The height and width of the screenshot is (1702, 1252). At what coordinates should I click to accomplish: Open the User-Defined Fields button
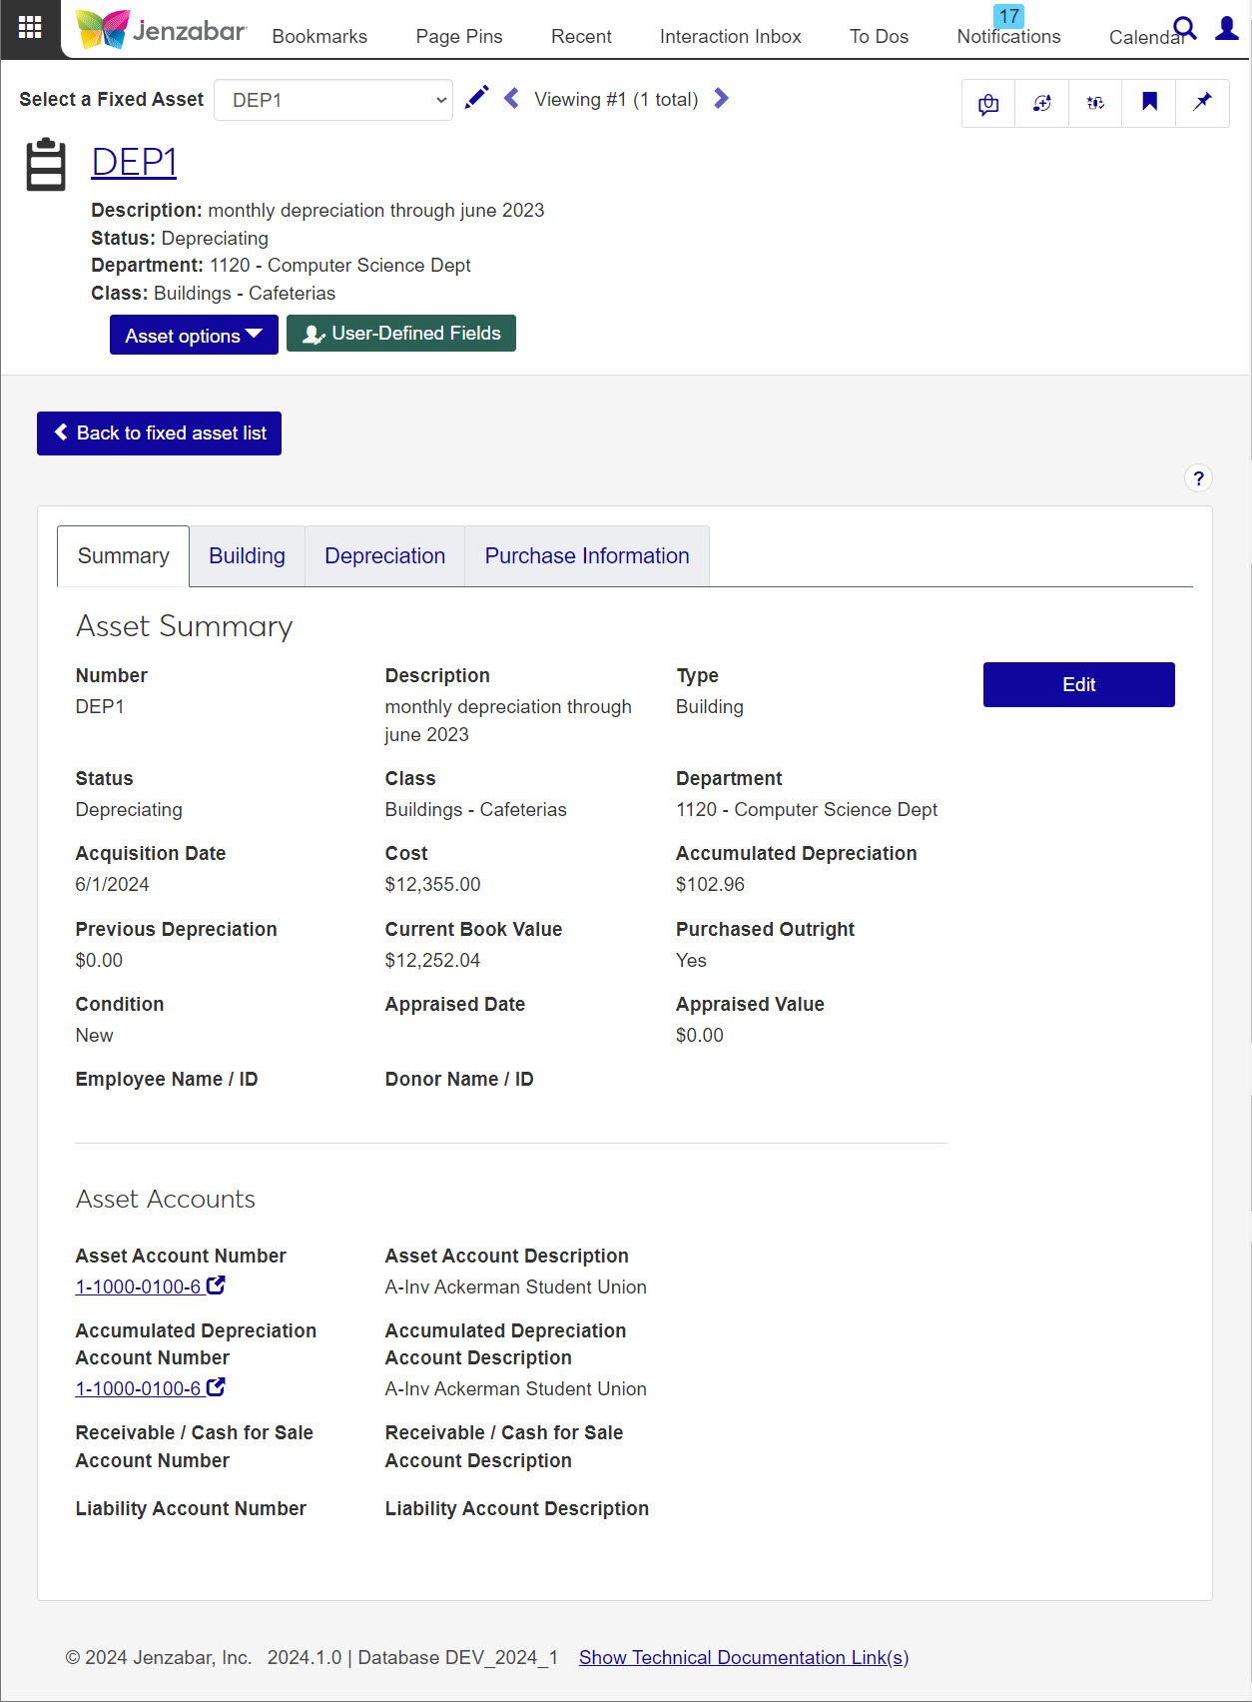(x=401, y=334)
